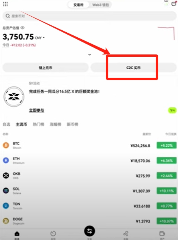Open the CNY currency dropdown

coord(40,38)
